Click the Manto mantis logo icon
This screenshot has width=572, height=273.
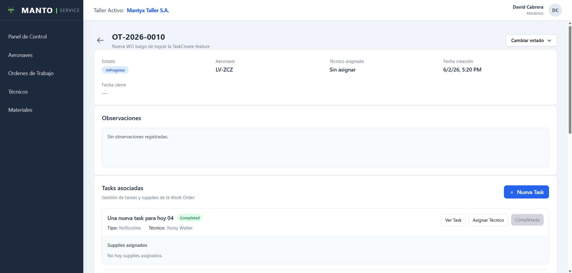pos(11,10)
